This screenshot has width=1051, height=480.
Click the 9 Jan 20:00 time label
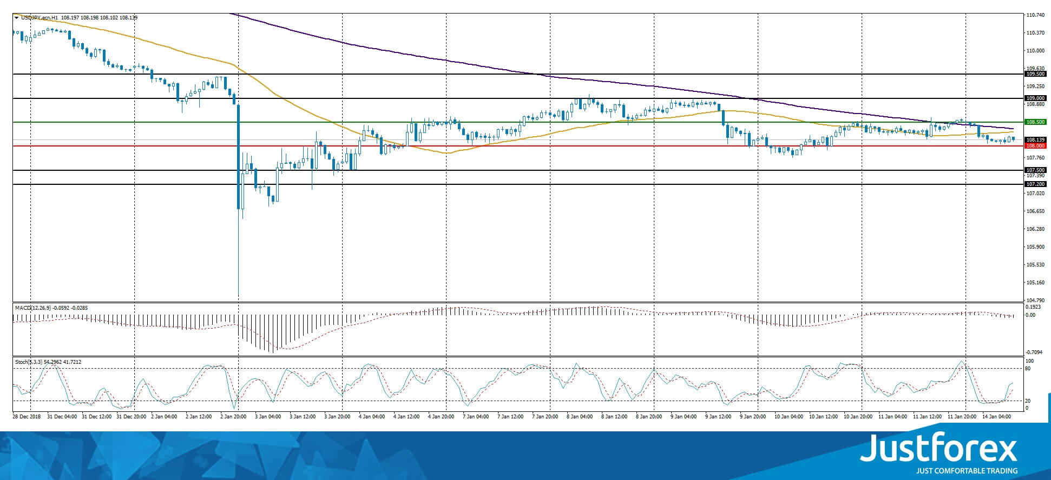point(754,417)
